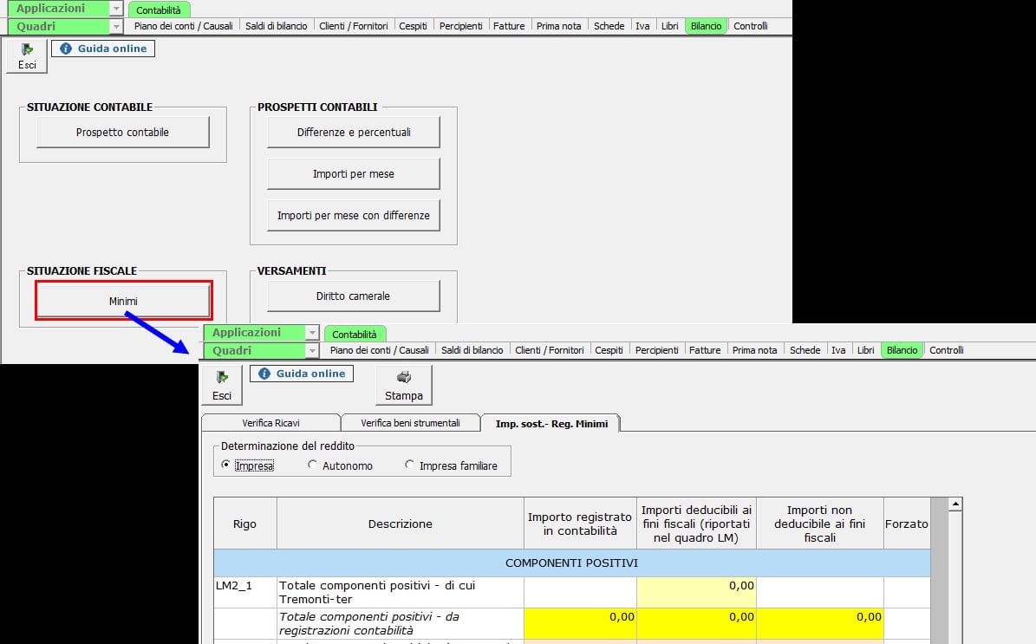Expand the lower Applicazioni dropdown arrow
Image resolution: width=1036 pixels, height=644 pixels.
[x=312, y=332]
